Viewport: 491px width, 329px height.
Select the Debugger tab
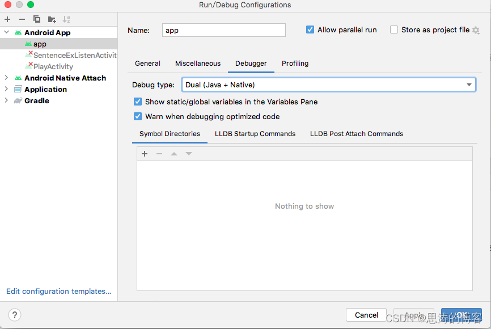coord(251,64)
